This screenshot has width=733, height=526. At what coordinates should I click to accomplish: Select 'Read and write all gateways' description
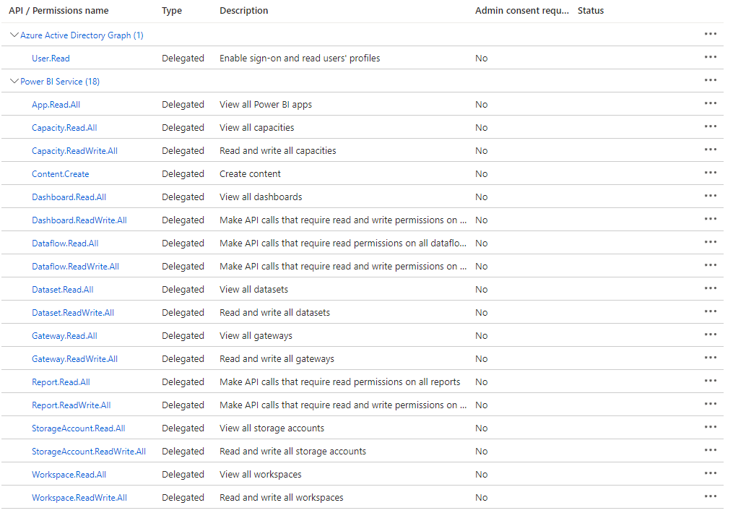pyautogui.click(x=277, y=359)
